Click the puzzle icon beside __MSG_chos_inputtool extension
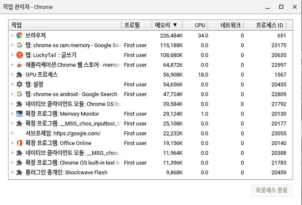The image size is (302, 205). (19, 124)
